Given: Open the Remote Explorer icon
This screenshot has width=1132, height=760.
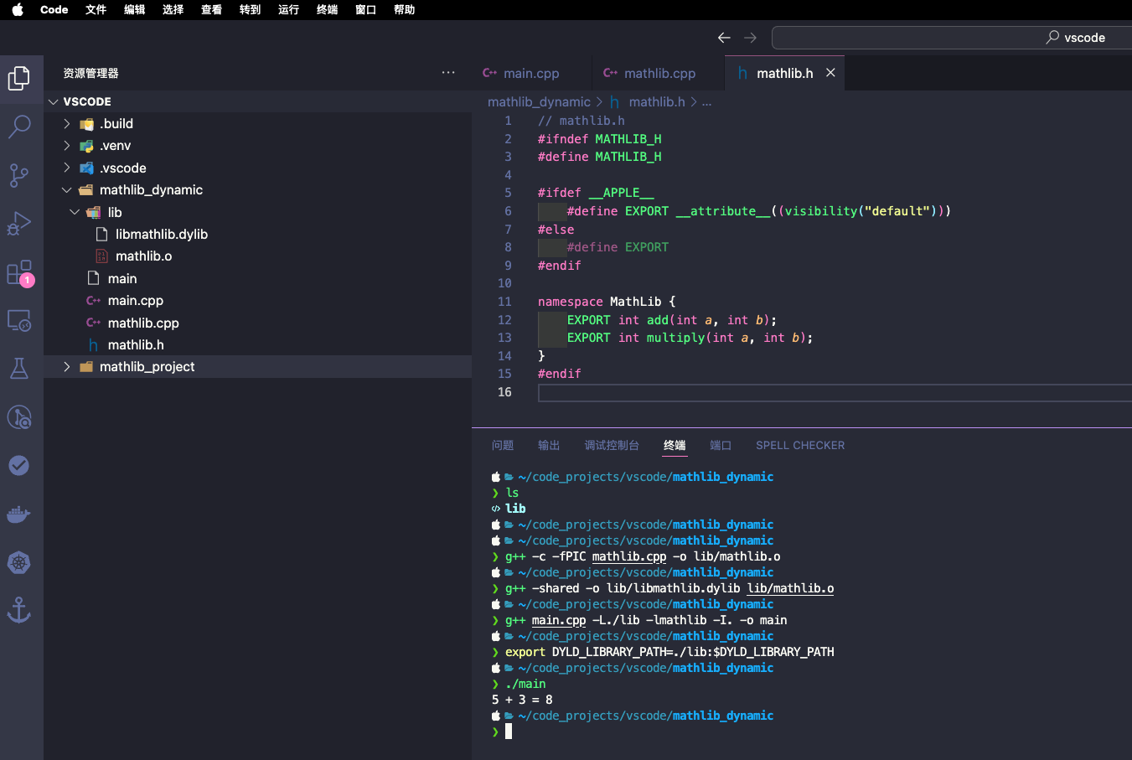Looking at the screenshot, I should click(19, 320).
